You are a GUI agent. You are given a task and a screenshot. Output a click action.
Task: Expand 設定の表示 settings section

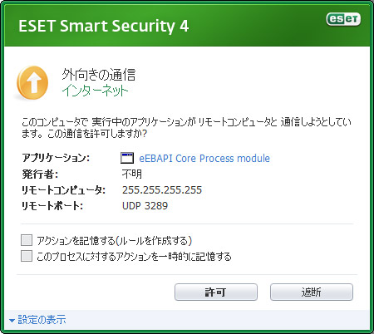point(42,320)
